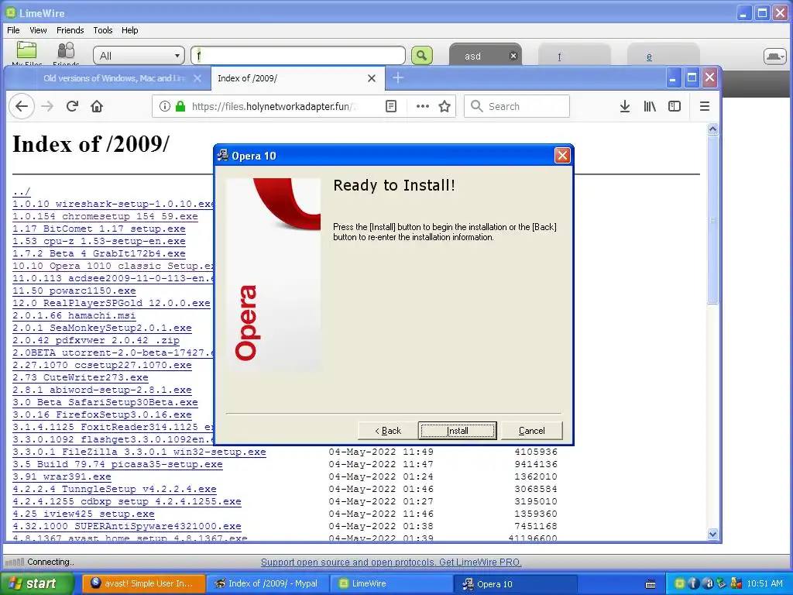Open LimeWire Help menu
The height and width of the screenshot is (595, 793).
click(x=129, y=30)
